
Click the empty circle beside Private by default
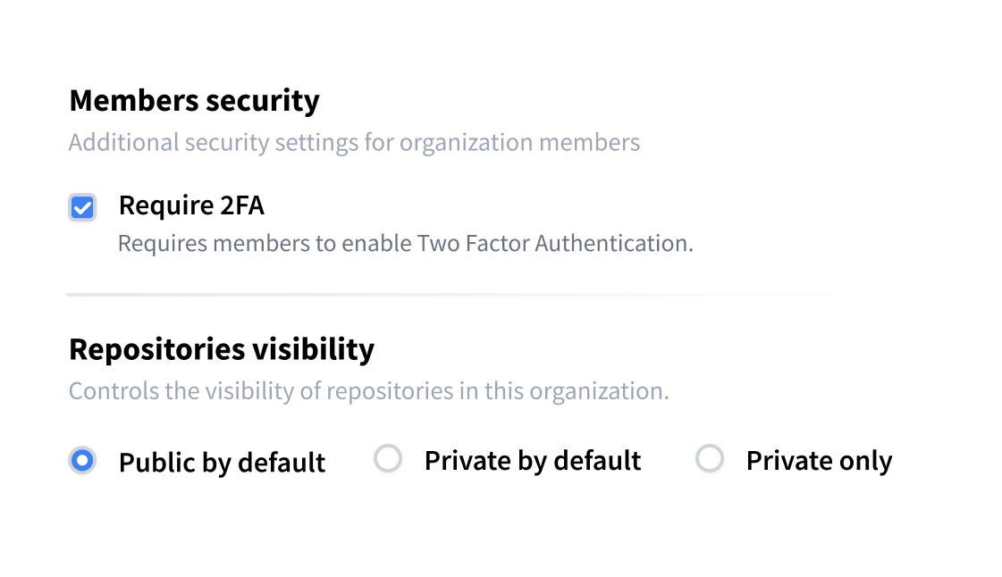[389, 459]
